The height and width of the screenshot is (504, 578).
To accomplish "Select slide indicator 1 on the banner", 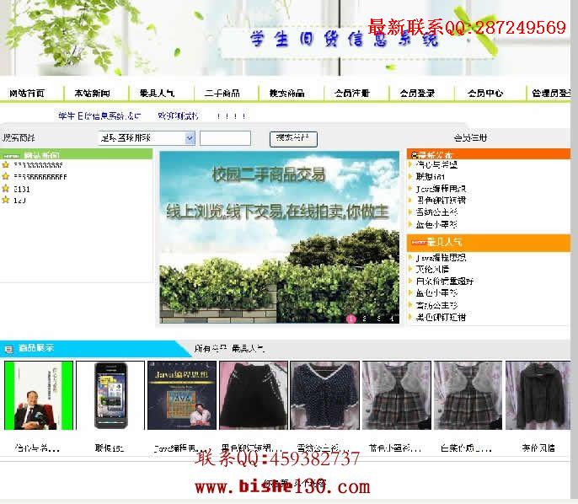I will 351,319.
